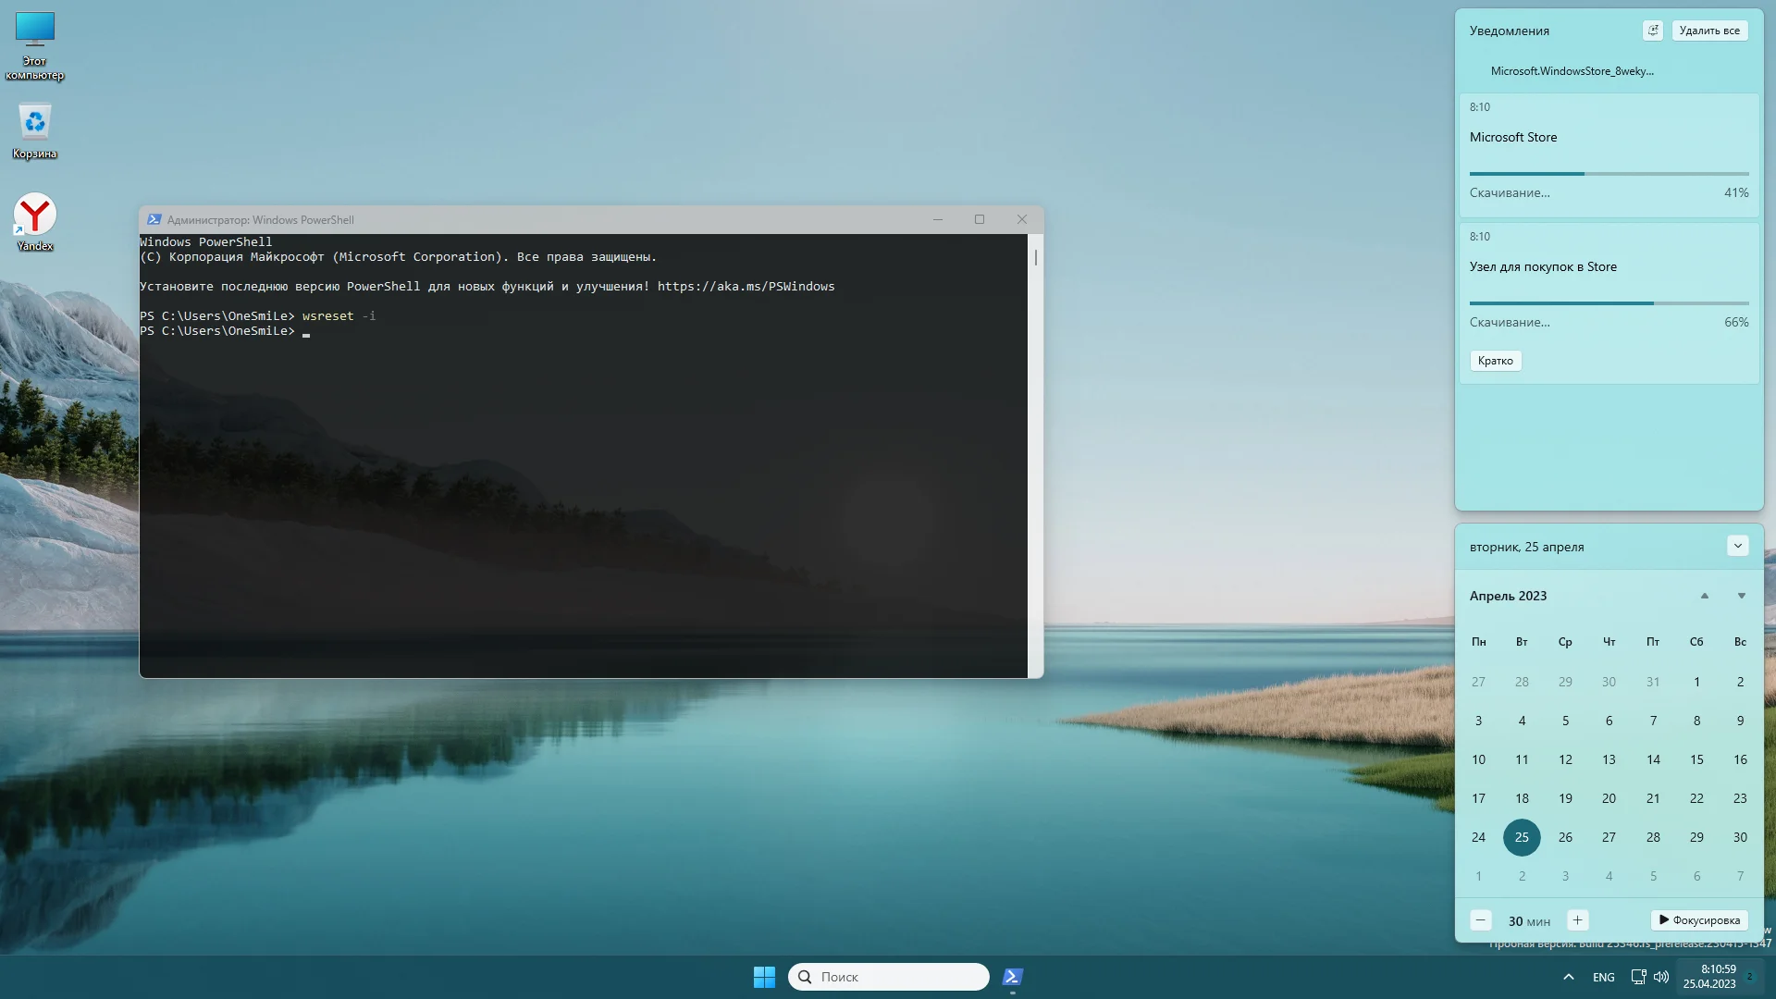Open volume speaker icon in tray
Viewport: 1776px width, 999px height.
pos(1661,977)
